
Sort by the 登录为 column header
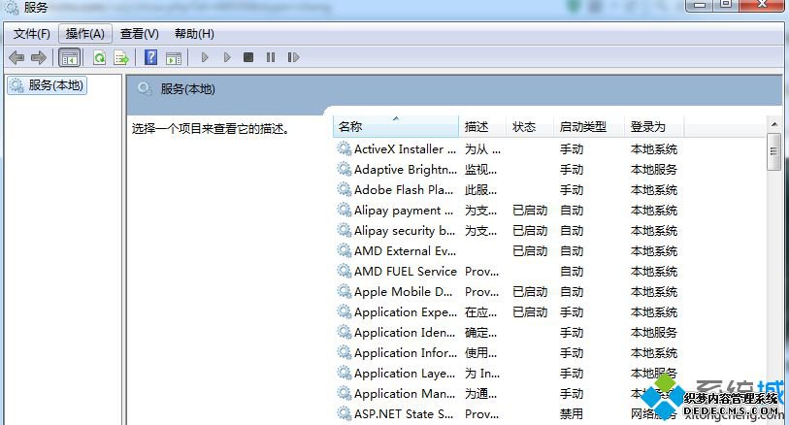point(654,126)
